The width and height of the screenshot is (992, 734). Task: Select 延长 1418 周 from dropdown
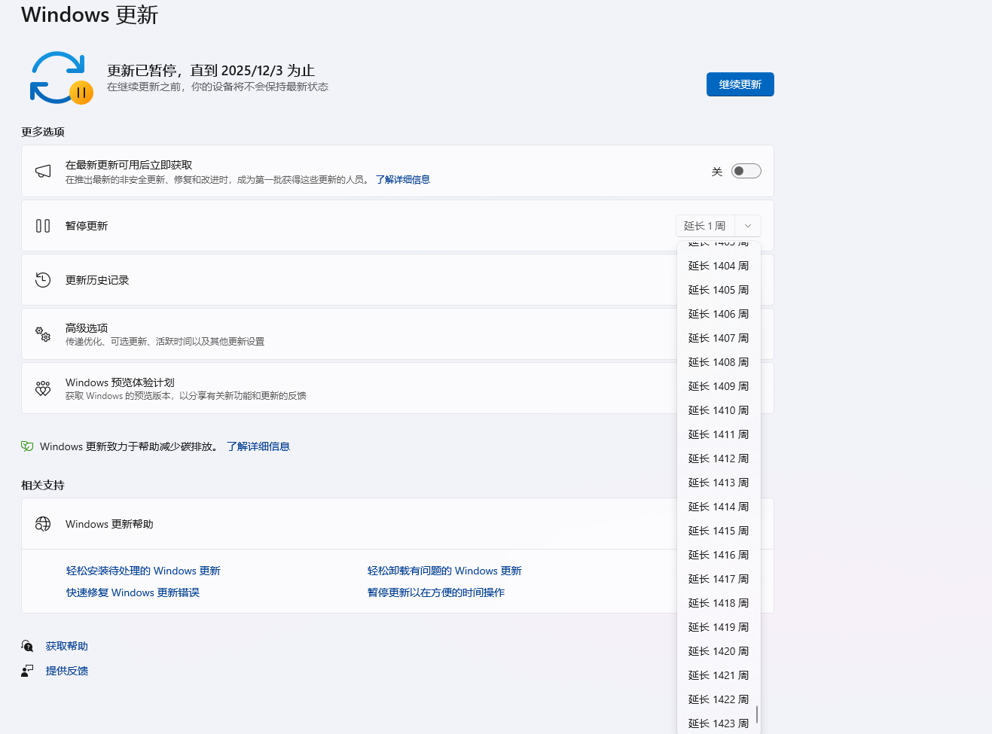pyautogui.click(x=719, y=603)
